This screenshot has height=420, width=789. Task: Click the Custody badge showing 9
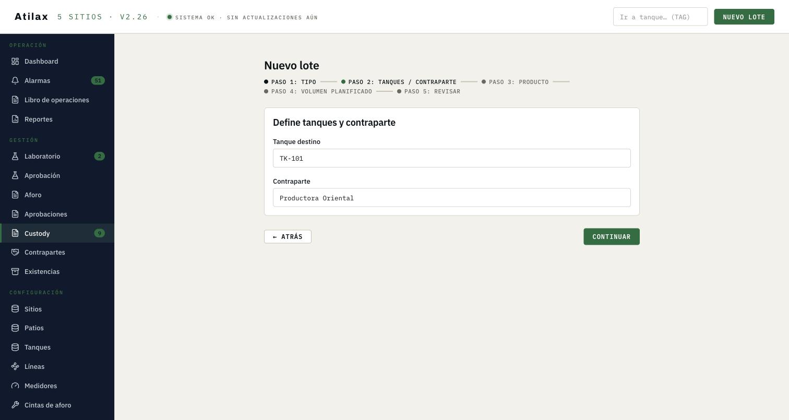[x=100, y=233]
